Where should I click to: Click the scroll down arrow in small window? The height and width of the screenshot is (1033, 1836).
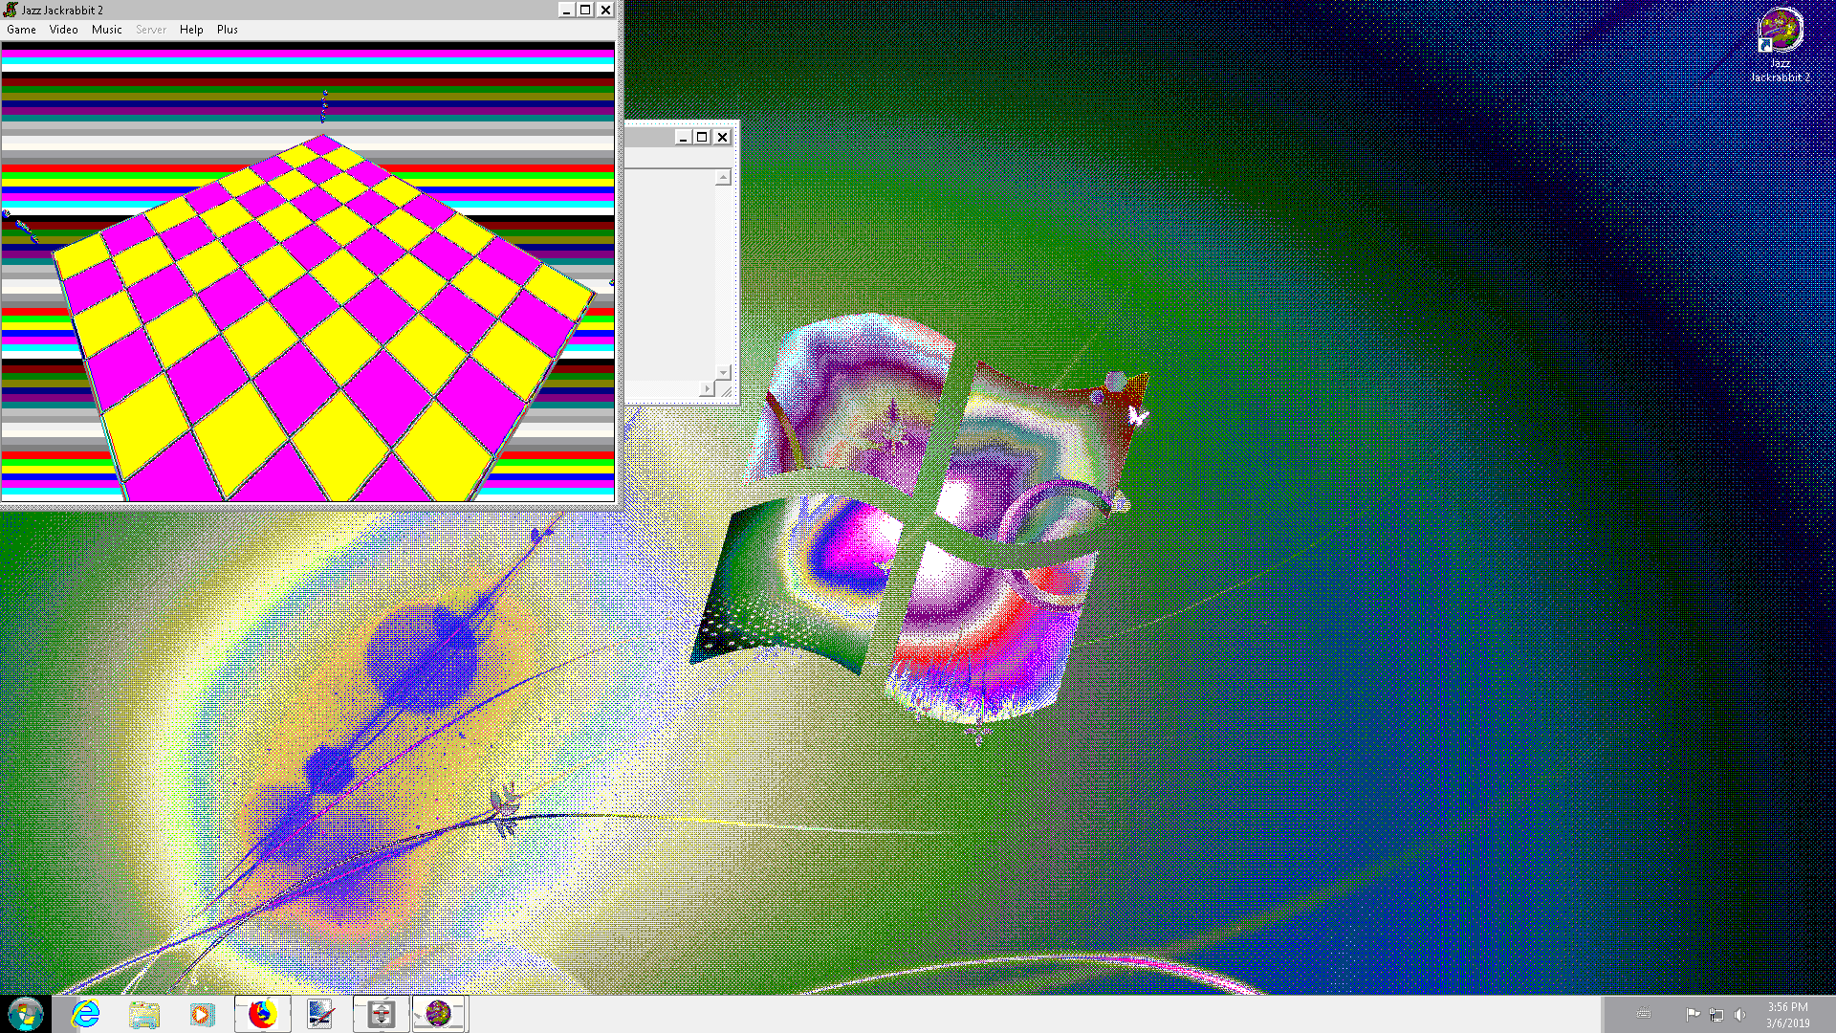(723, 372)
